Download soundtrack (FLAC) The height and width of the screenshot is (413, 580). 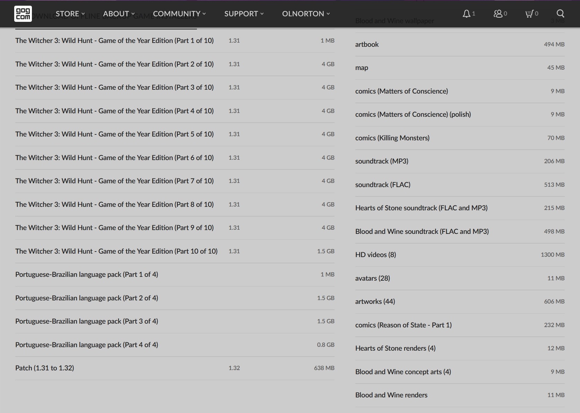tap(460, 185)
